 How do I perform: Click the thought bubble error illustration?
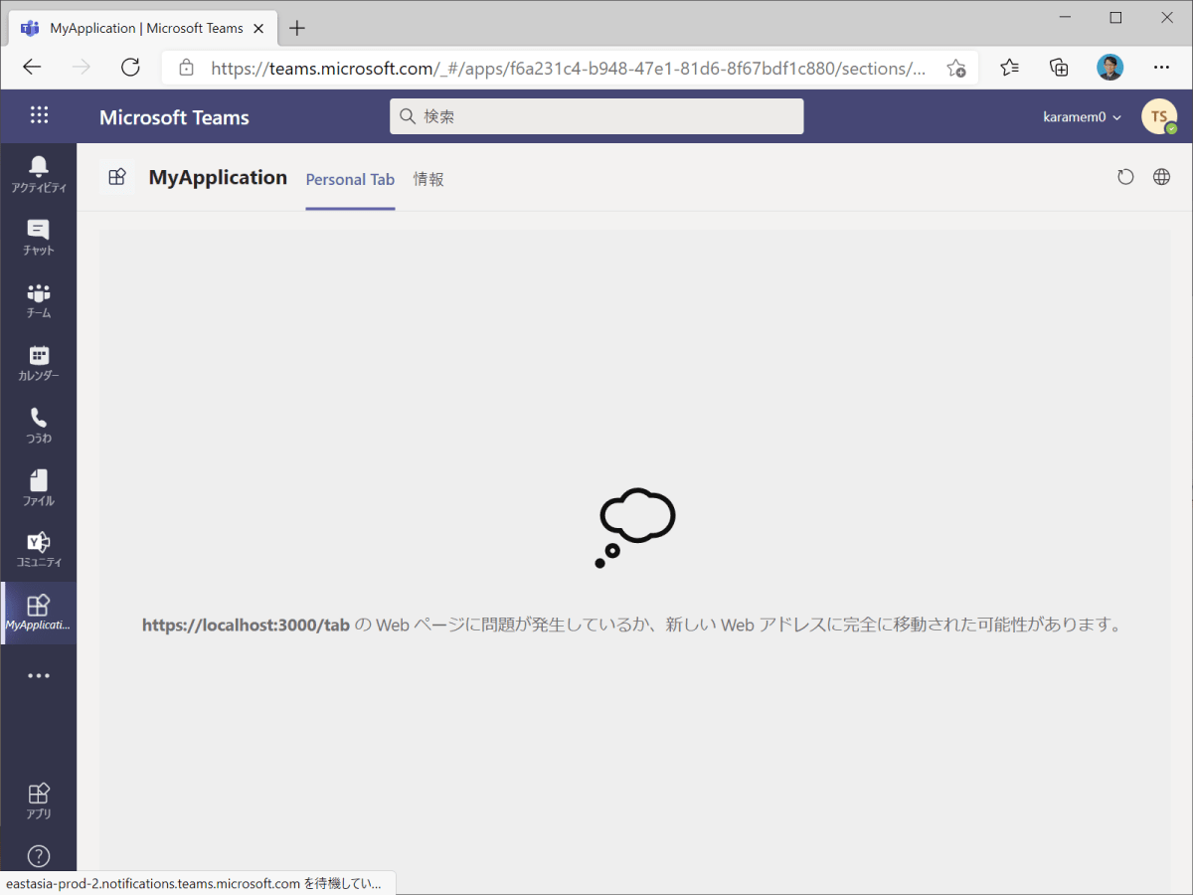635,528
